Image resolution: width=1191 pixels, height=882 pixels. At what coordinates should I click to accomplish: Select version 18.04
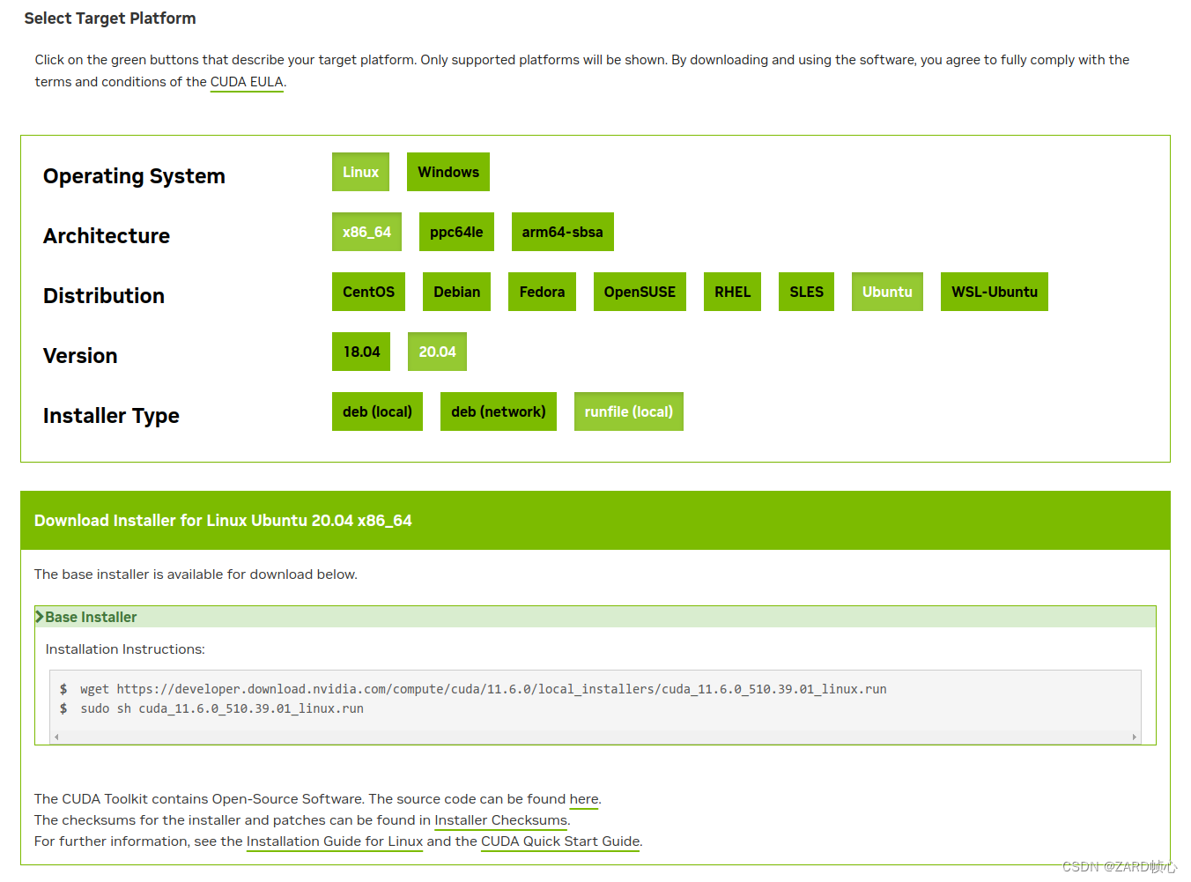point(361,352)
